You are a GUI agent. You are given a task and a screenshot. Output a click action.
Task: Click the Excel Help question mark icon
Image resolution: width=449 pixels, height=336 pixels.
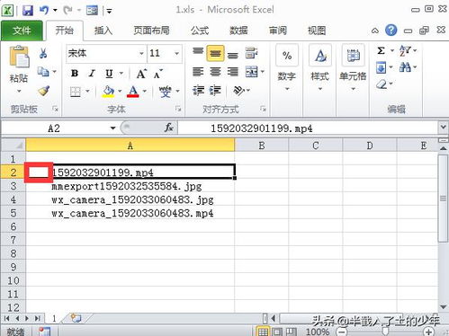[391, 31]
